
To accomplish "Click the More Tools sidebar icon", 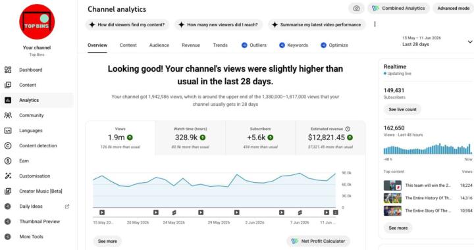I will point(8,237).
